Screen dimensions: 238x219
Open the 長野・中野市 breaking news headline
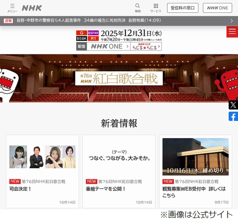(89, 20)
